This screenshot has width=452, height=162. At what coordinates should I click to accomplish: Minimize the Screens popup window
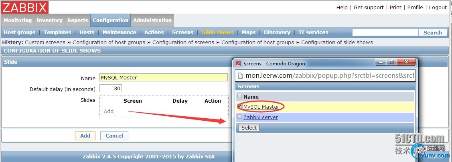pyautogui.click(x=381, y=62)
